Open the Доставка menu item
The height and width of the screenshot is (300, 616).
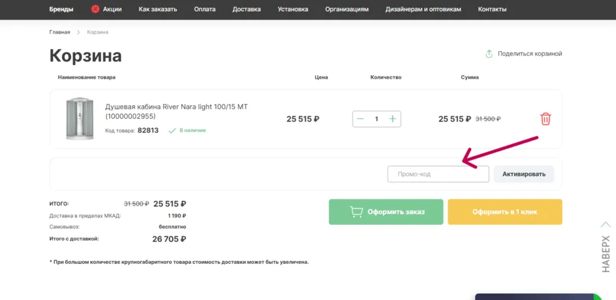[247, 9]
